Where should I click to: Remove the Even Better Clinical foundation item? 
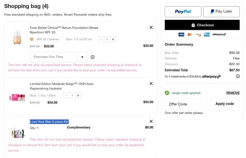[151, 27]
